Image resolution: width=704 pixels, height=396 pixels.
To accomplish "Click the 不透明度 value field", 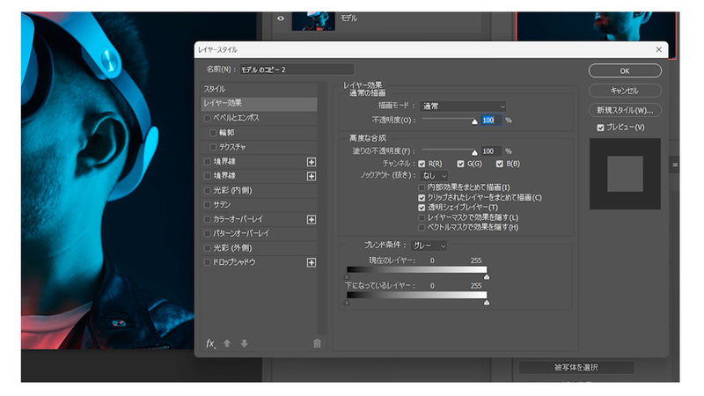I will point(491,121).
